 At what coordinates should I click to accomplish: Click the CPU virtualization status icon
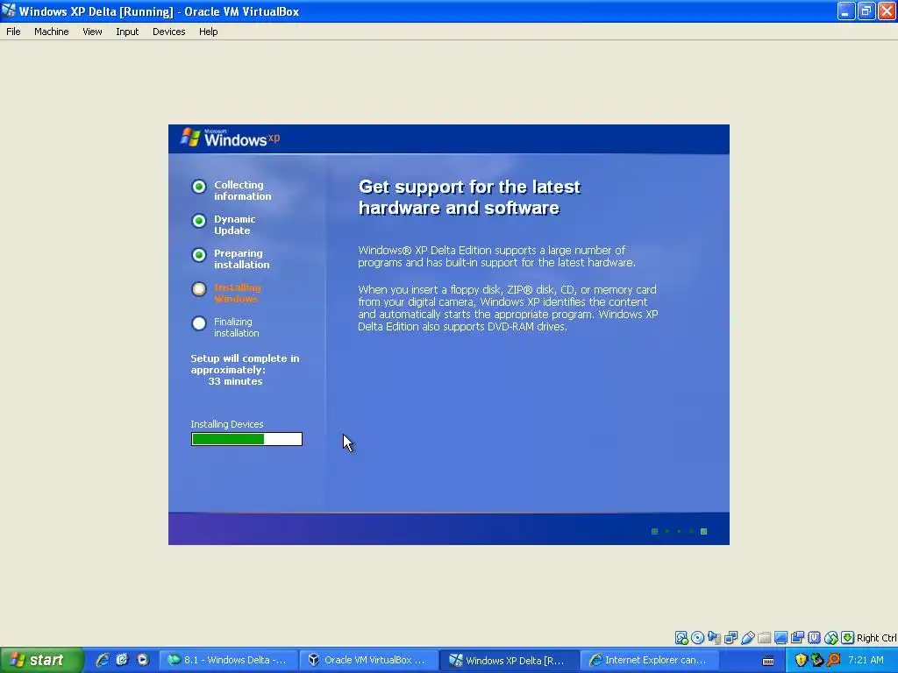click(x=815, y=638)
